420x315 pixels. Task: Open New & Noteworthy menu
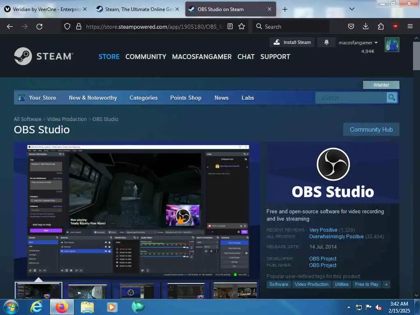click(x=93, y=98)
